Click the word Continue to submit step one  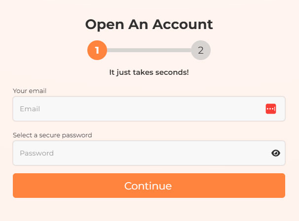coord(148,186)
